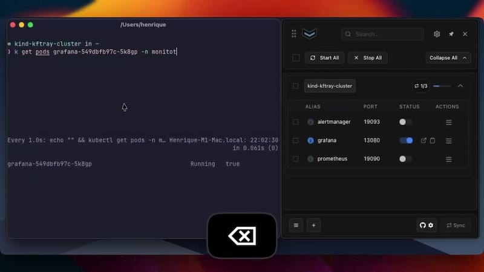Add a new config with plus button

[x=313, y=225]
